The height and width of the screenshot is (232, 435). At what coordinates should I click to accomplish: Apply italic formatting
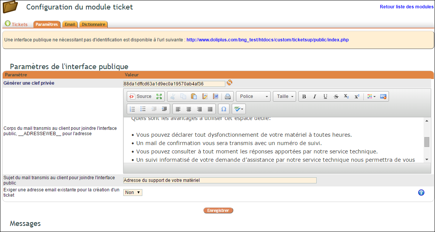[315, 96]
